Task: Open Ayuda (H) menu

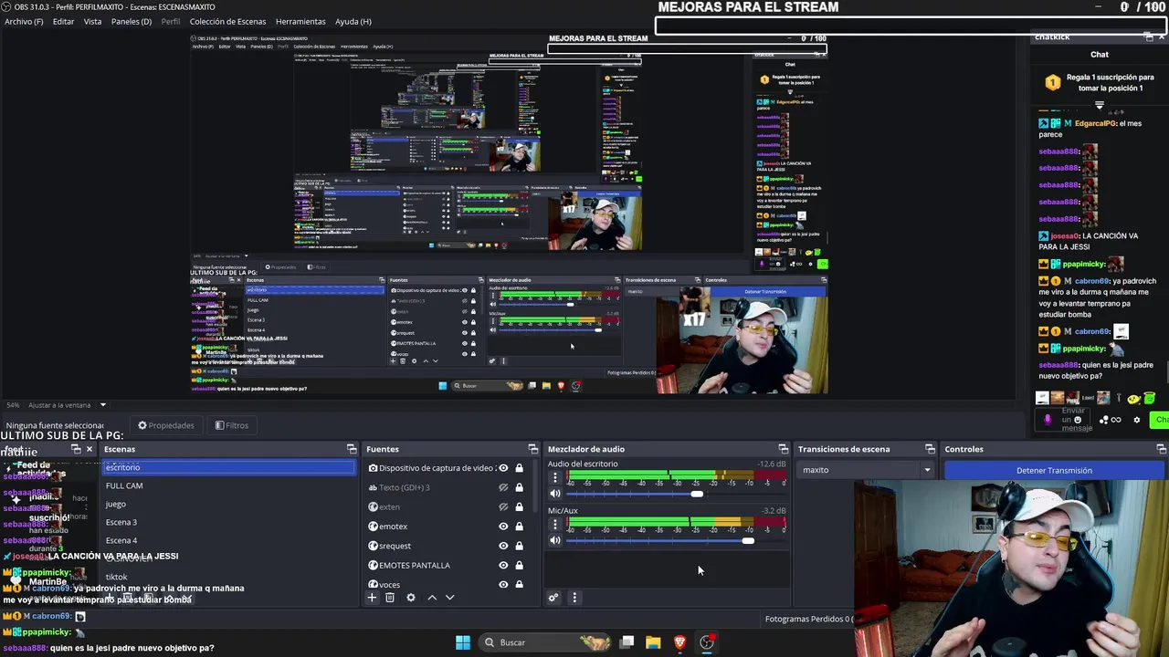Action: point(353,21)
